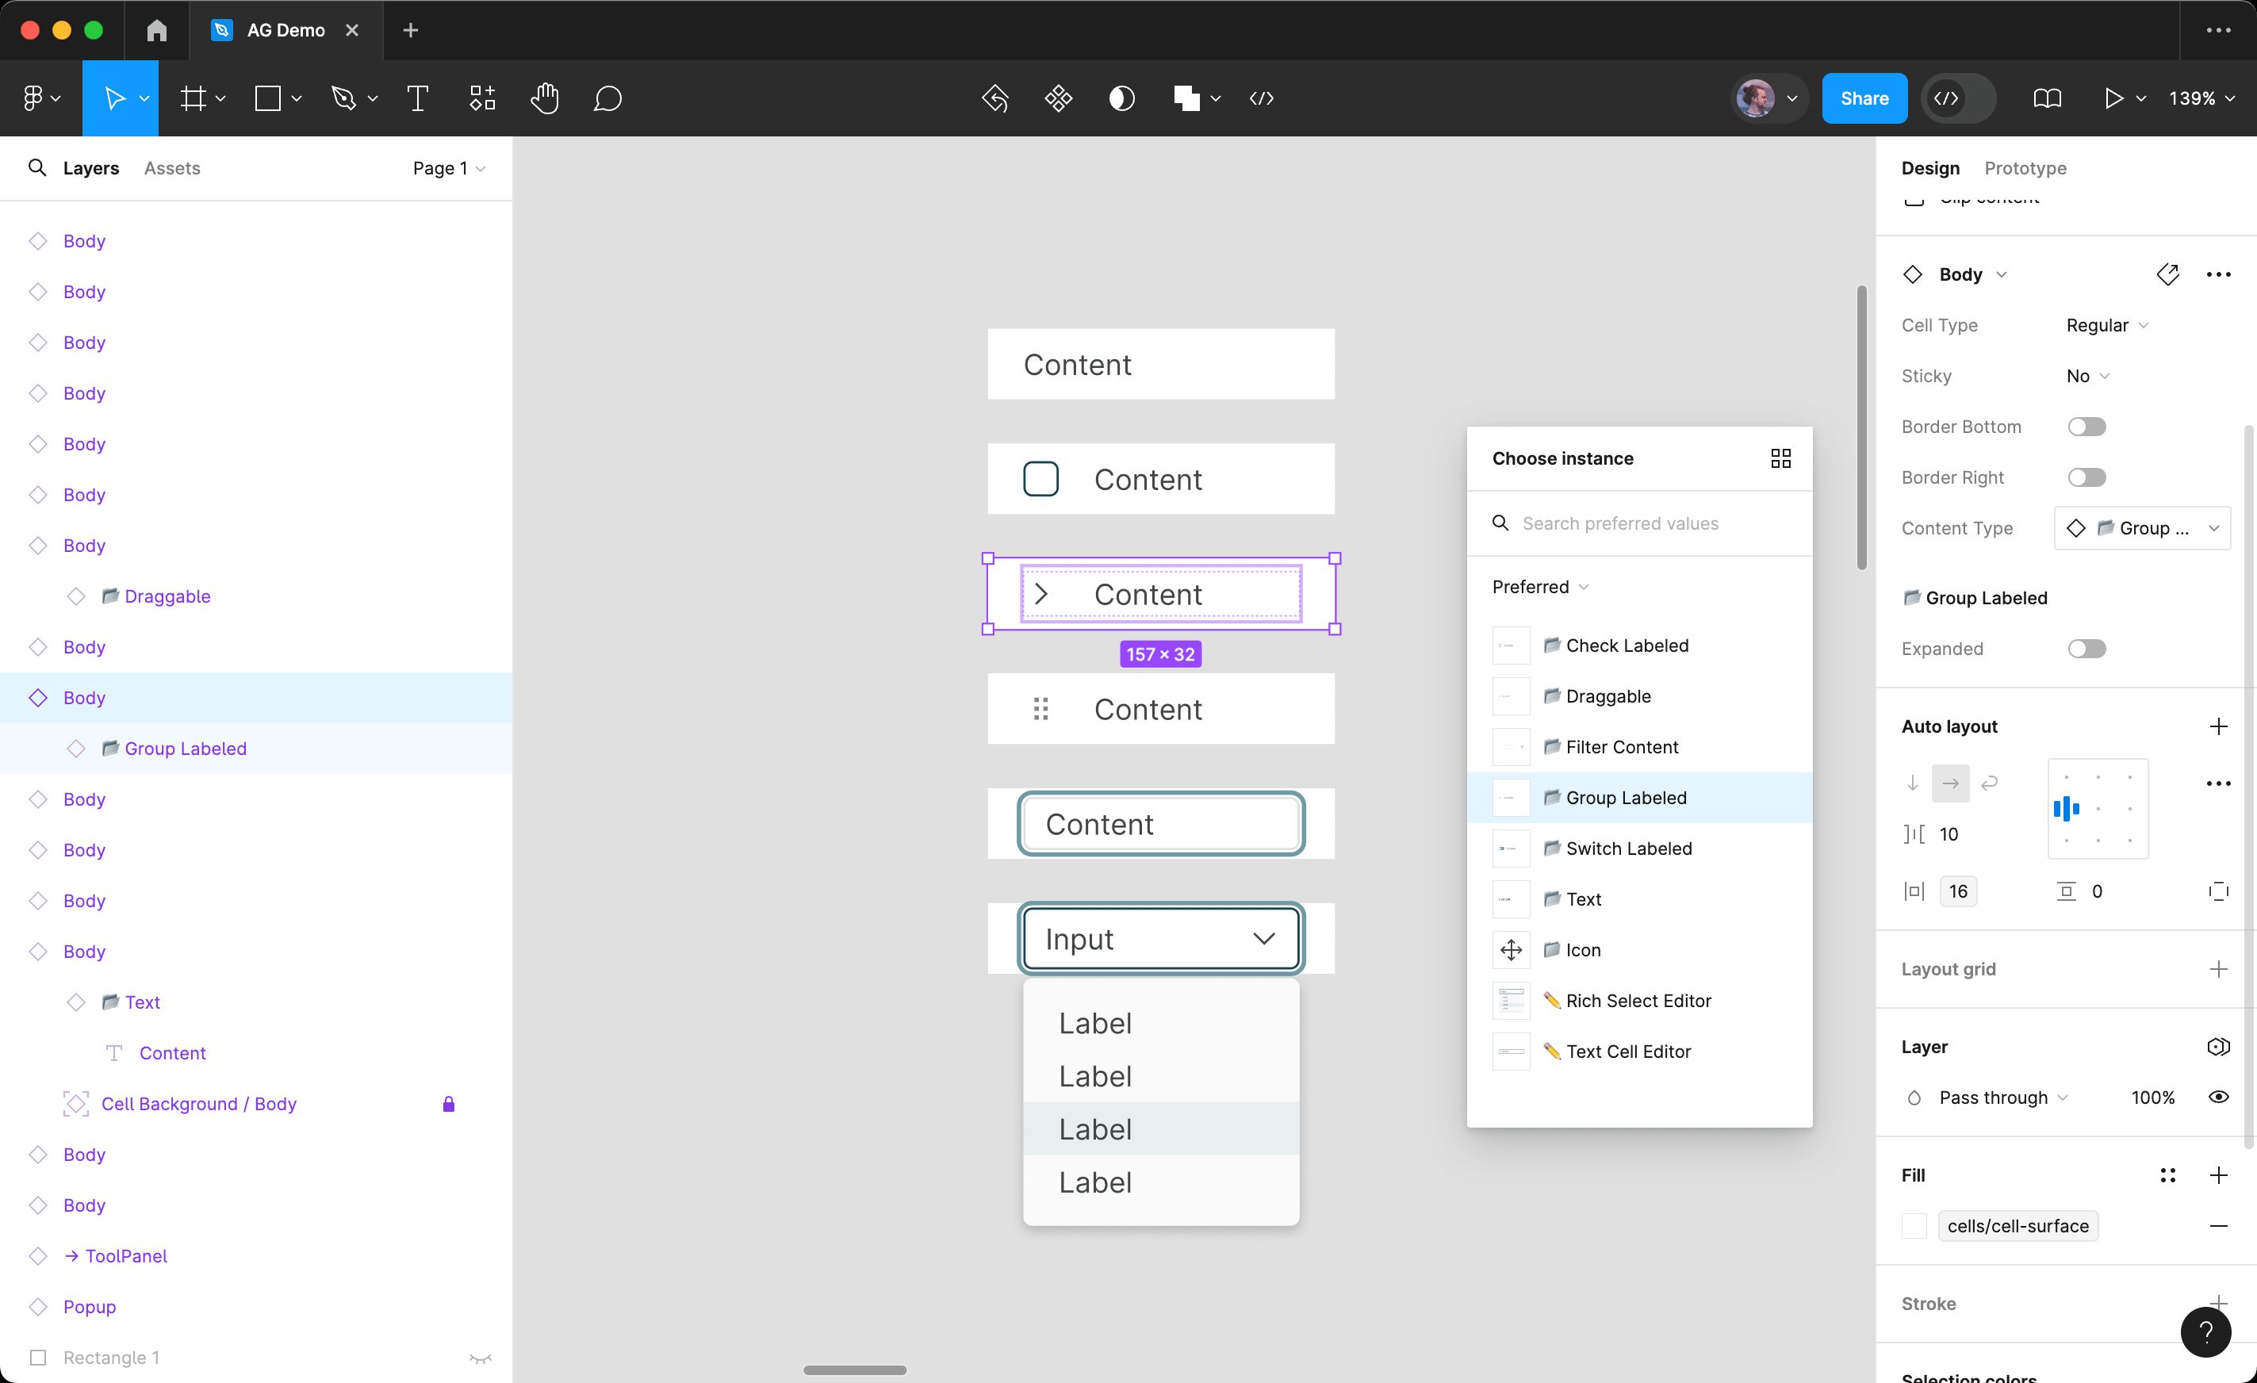The height and width of the screenshot is (1383, 2257).
Task: Open the Comment tool
Action: coord(607,98)
